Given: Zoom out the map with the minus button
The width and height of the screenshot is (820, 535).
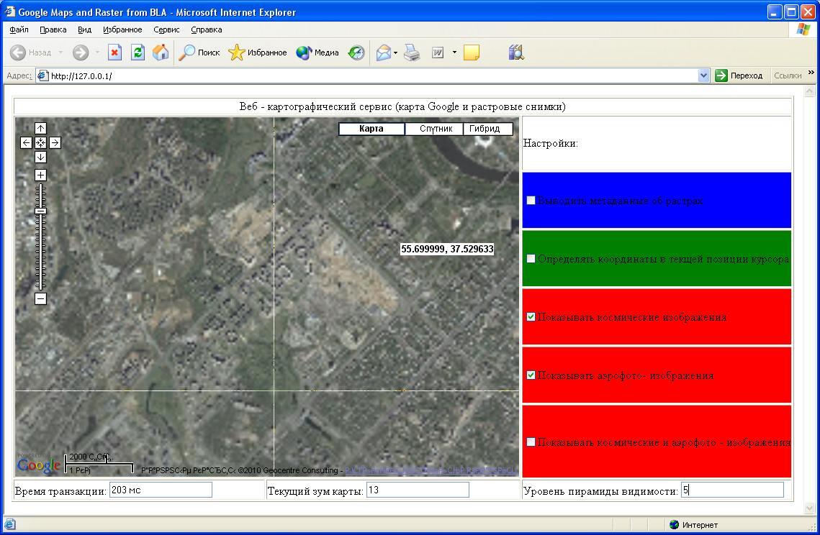Looking at the screenshot, I should [40, 299].
